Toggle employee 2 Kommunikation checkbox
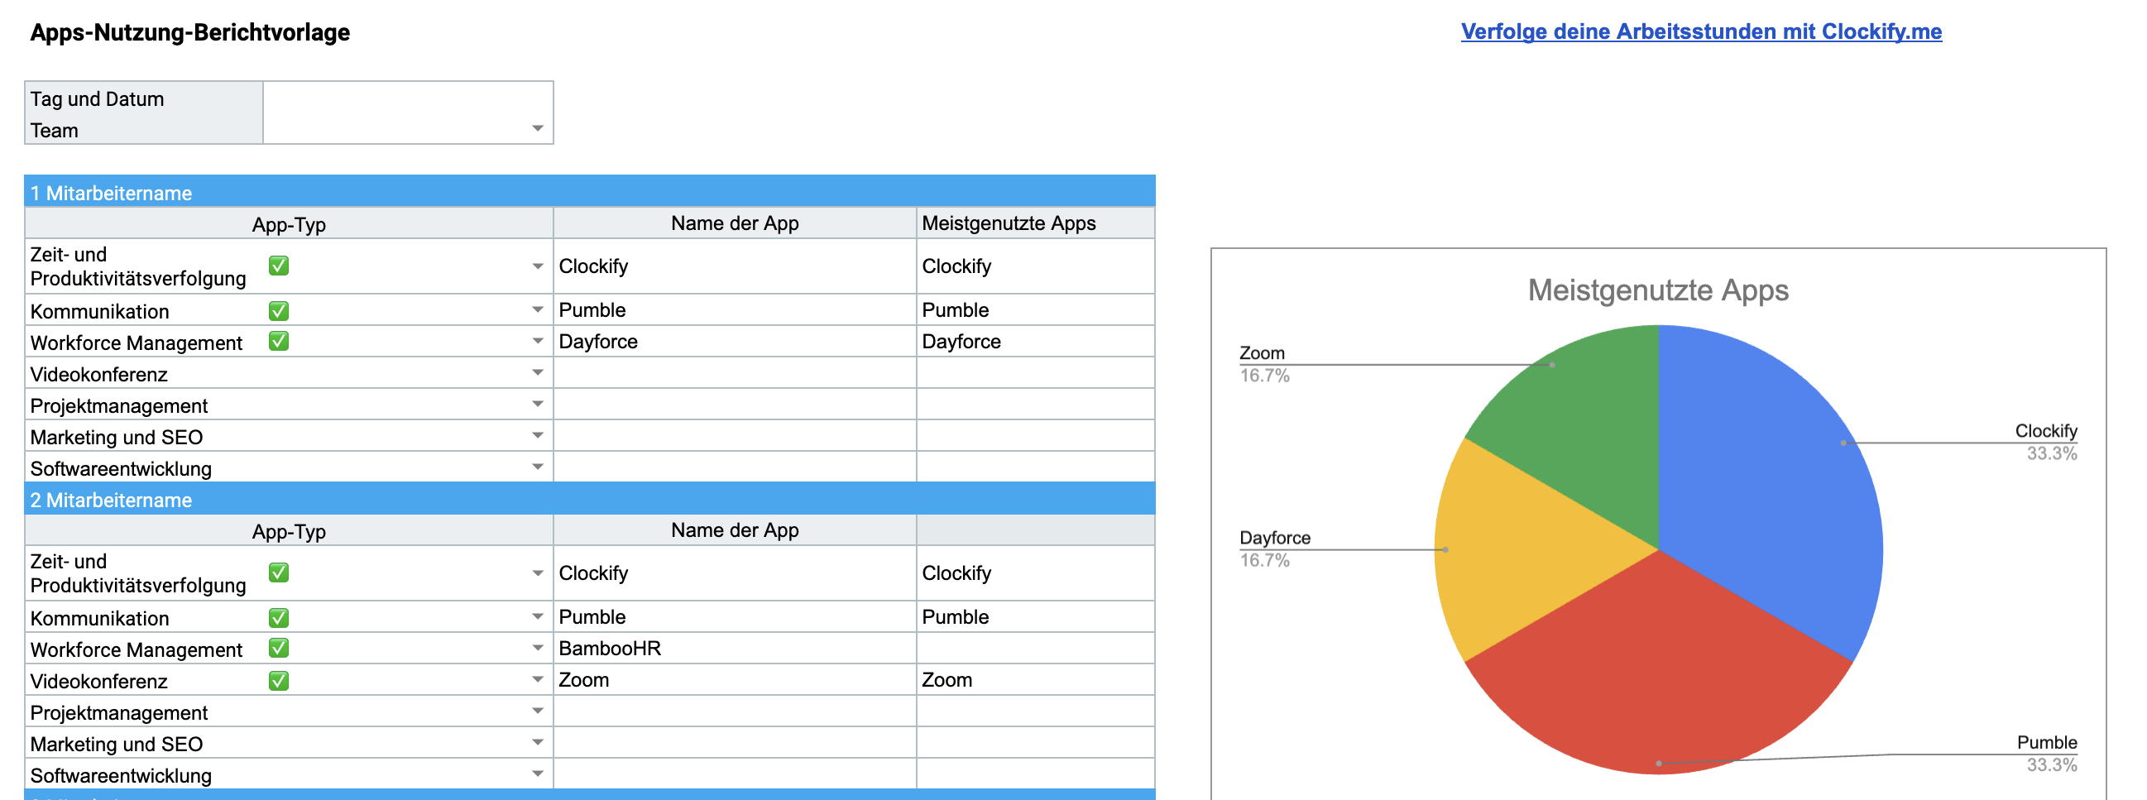Viewport: 2147px width, 800px height. click(278, 617)
